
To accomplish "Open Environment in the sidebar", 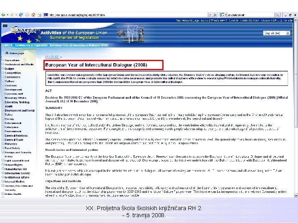I will point(13,131).
